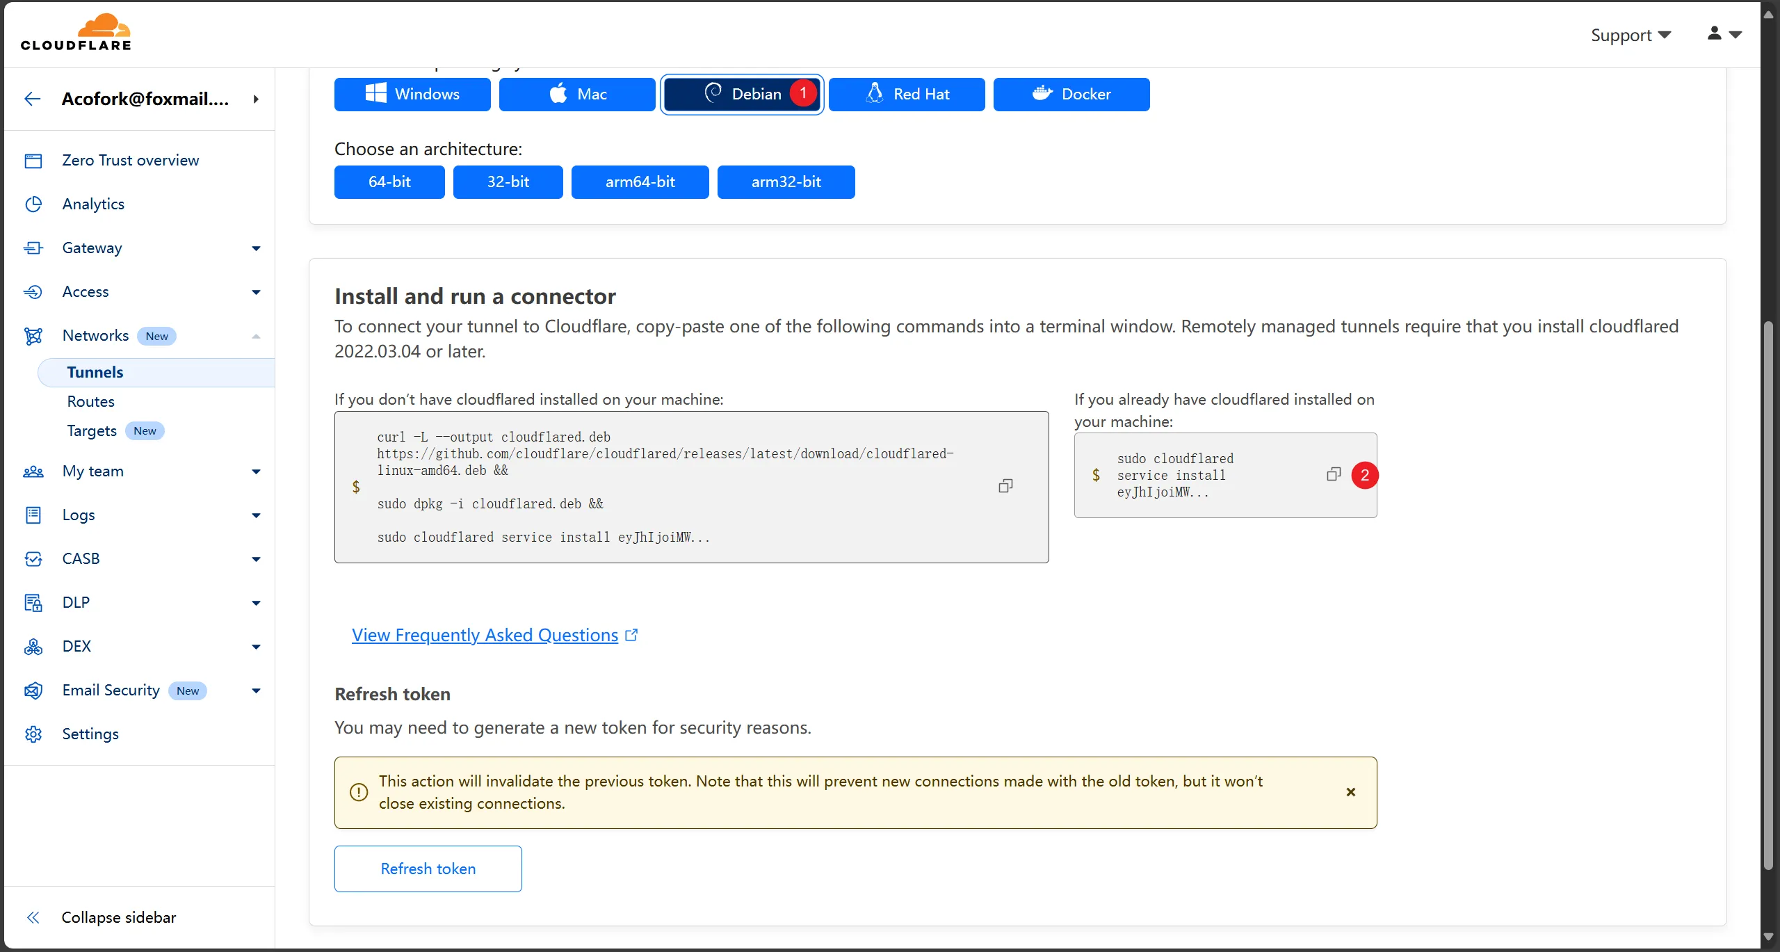Open the user account profile icon

1715,33
